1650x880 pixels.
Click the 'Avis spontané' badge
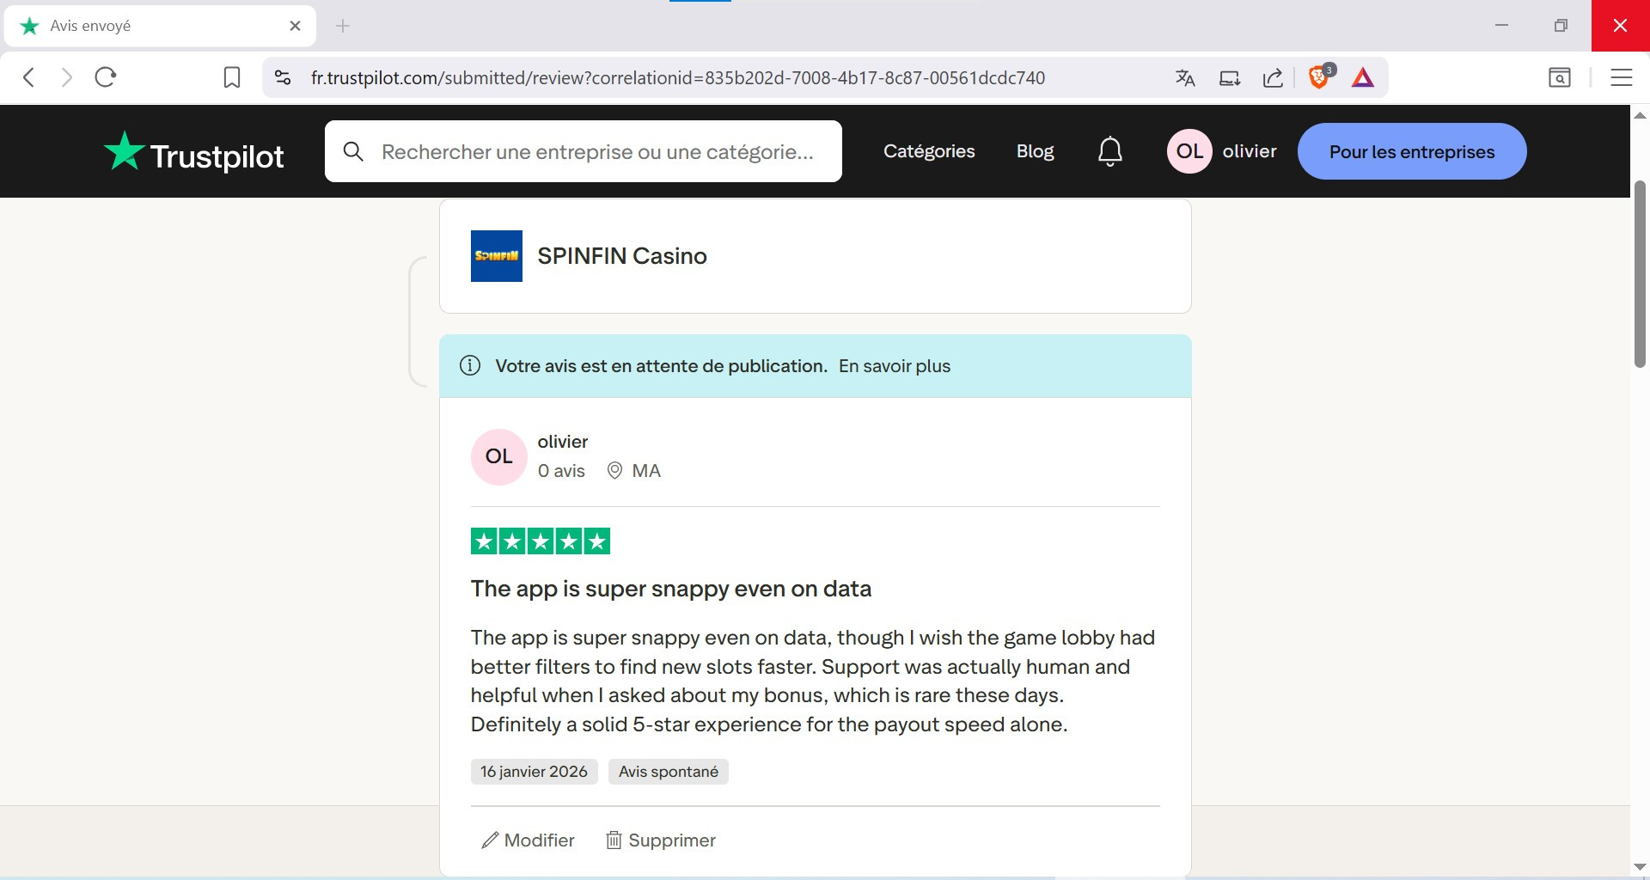click(x=669, y=772)
